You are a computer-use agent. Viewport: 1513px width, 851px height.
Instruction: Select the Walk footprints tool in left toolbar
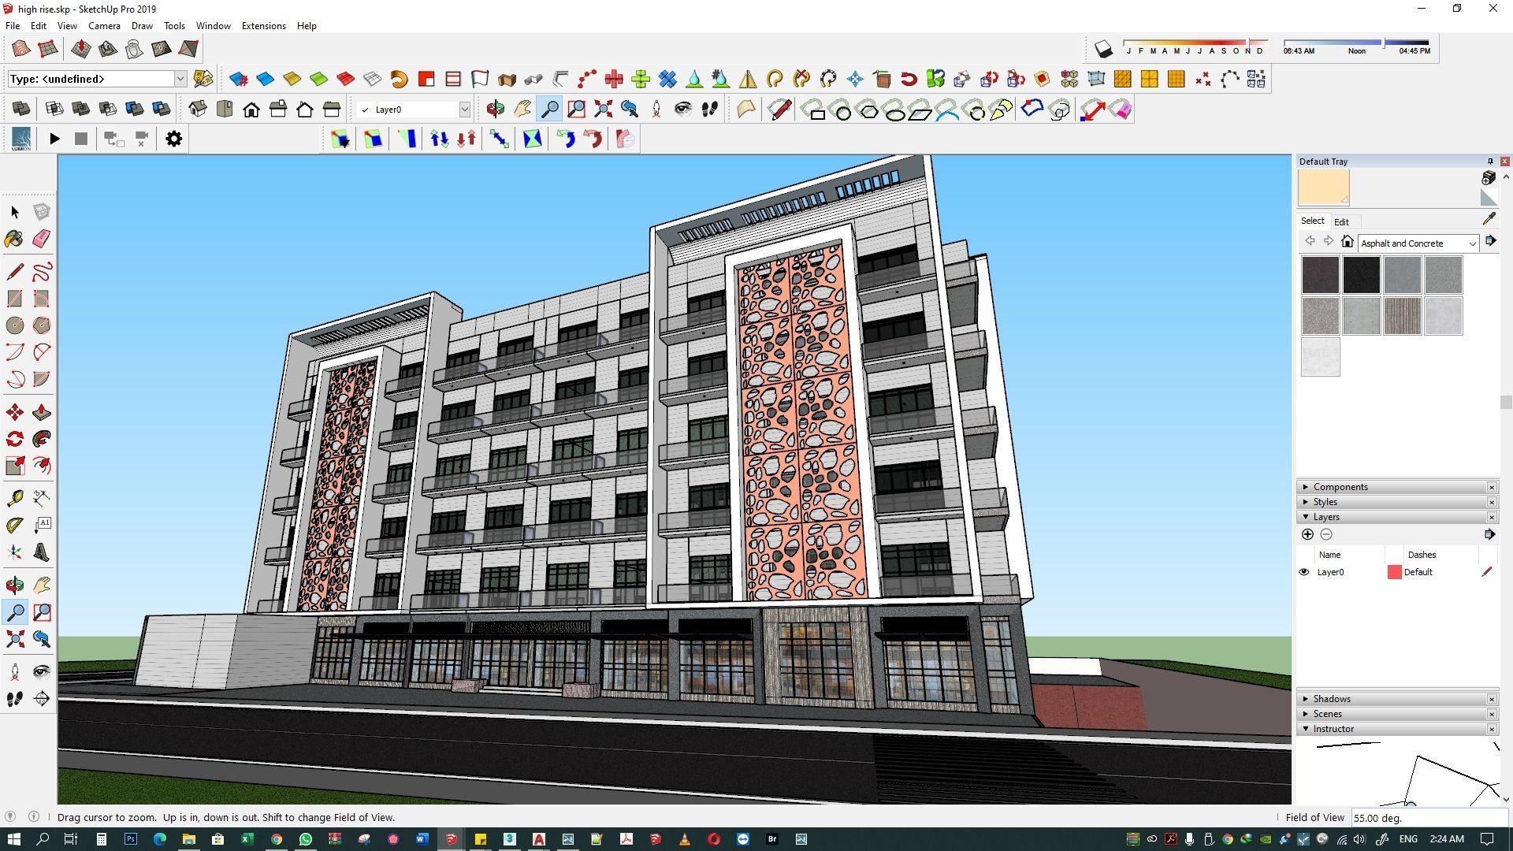pyautogui.click(x=14, y=699)
